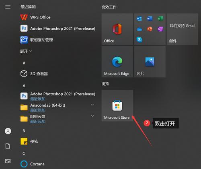Open the 照片 photos tile

[150, 62]
